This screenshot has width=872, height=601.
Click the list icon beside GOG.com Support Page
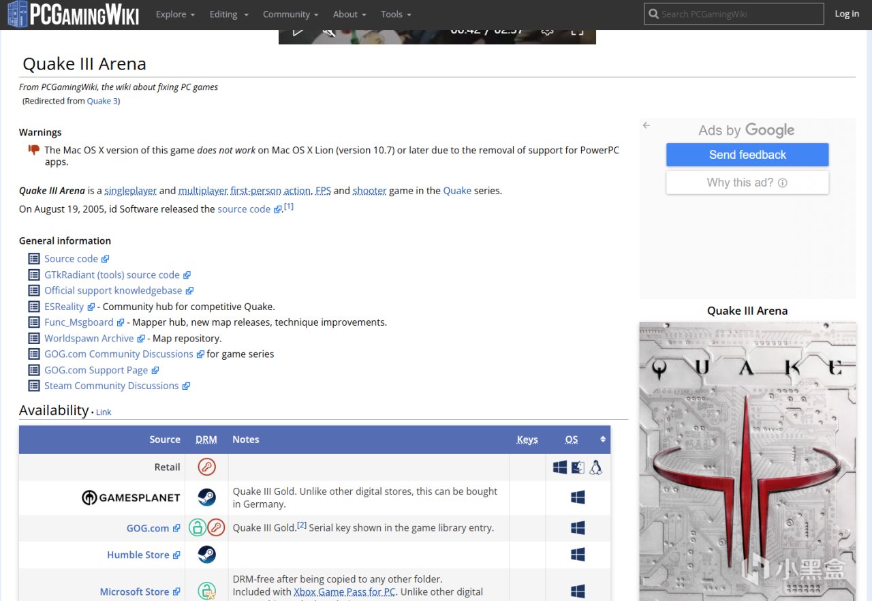[x=34, y=370]
